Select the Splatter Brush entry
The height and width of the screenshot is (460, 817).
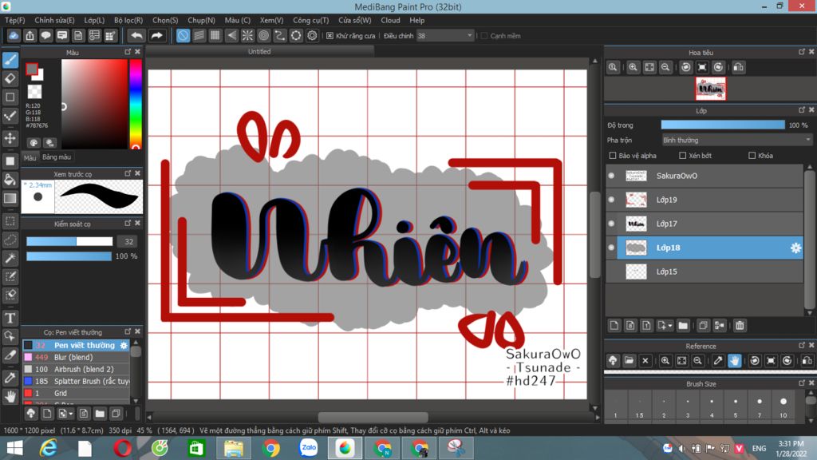[76, 381]
